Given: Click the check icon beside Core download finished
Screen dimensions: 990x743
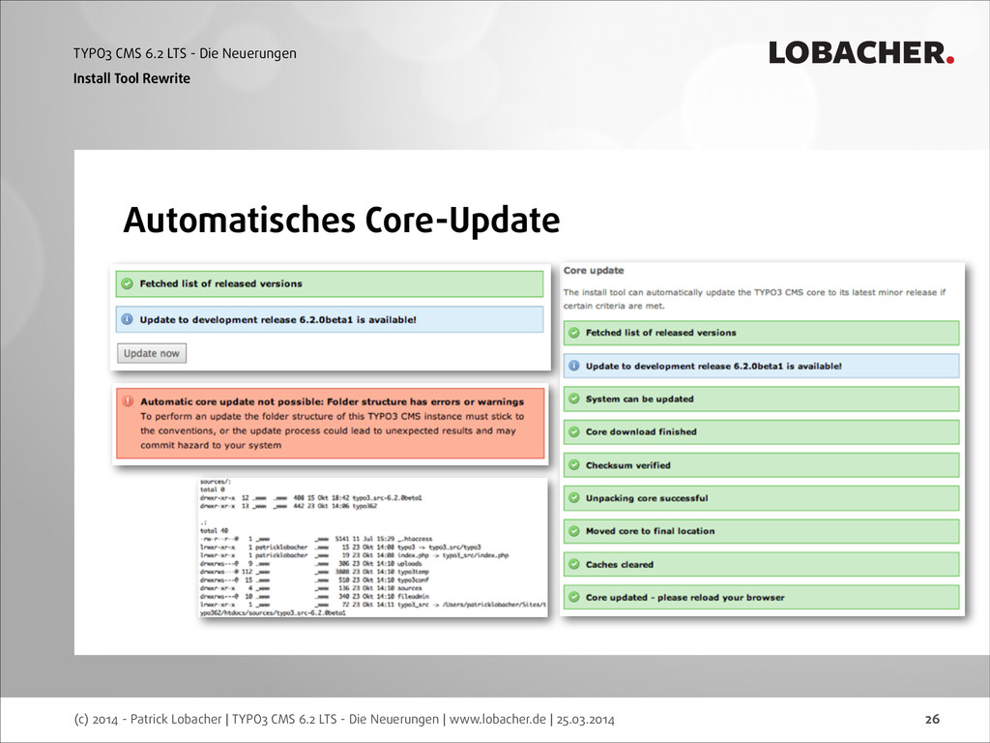Looking at the screenshot, I should point(574,431).
